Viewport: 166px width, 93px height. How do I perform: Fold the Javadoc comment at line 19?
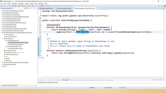(41, 39)
